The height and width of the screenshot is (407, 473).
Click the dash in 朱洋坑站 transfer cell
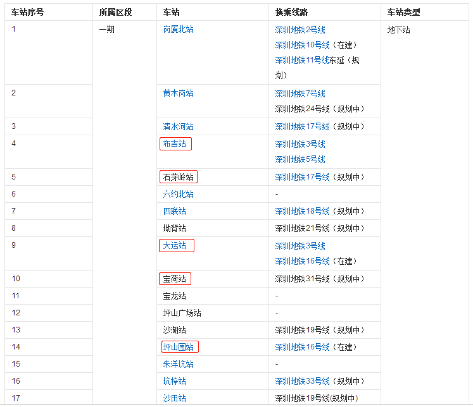pyautogui.click(x=277, y=365)
